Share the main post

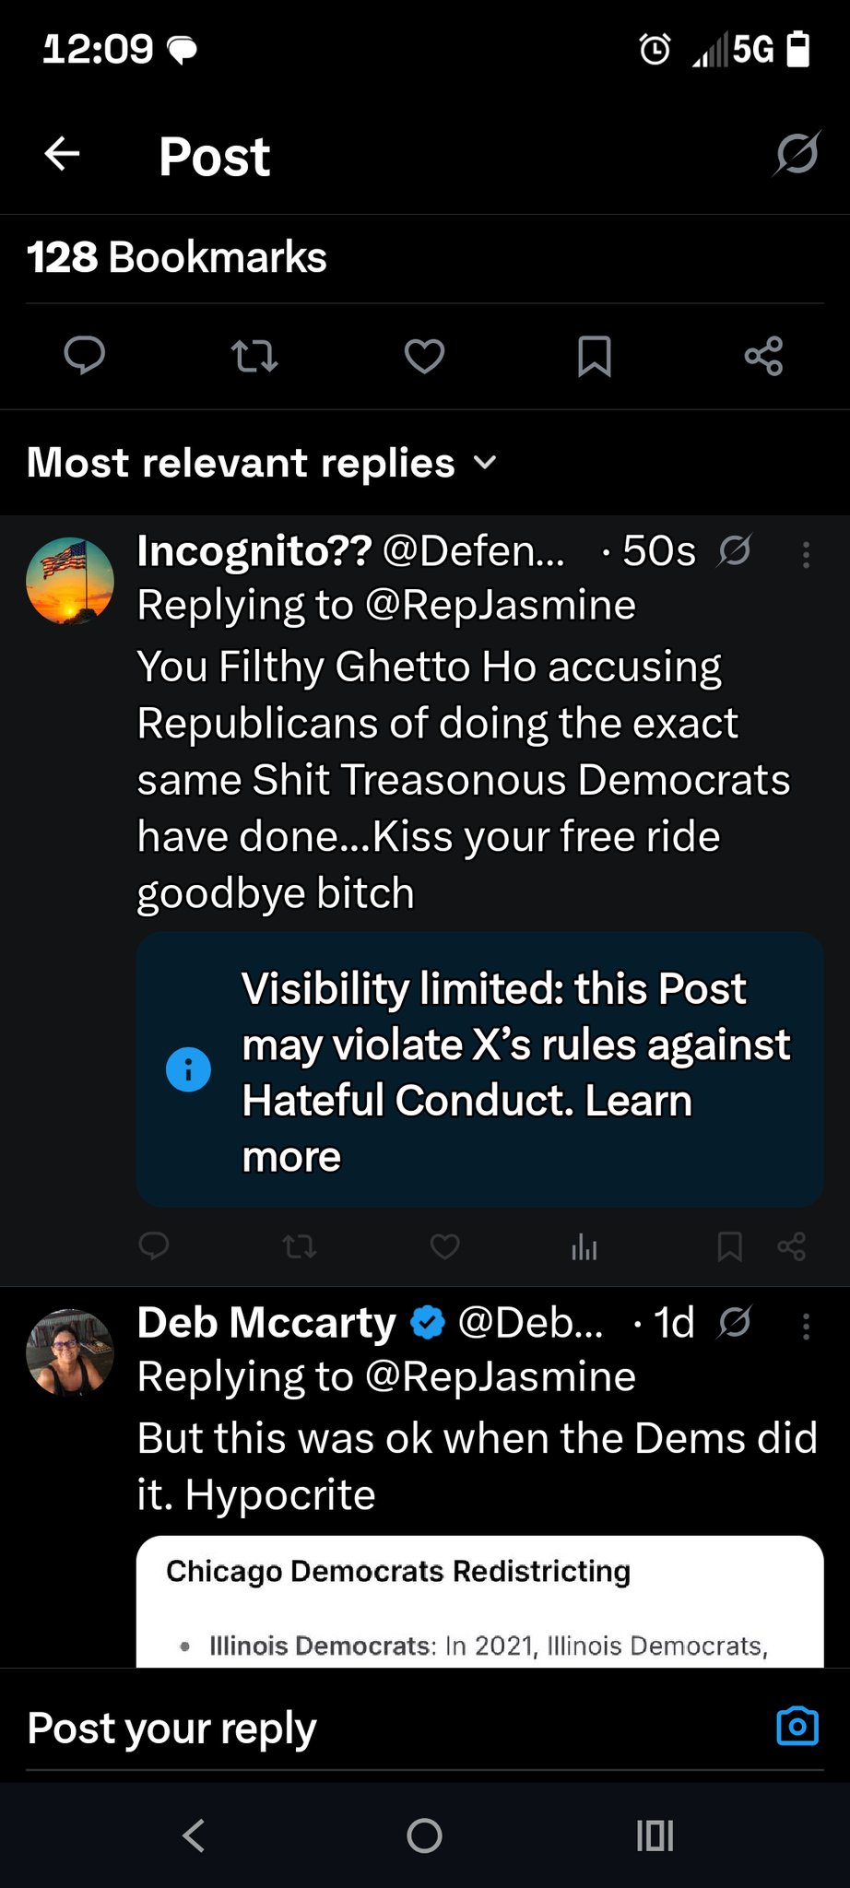763,356
